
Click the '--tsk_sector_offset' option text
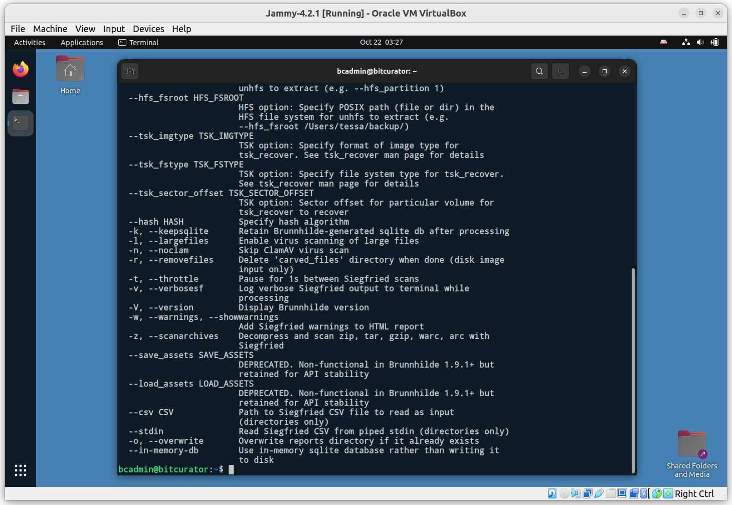click(x=176, y=193)
